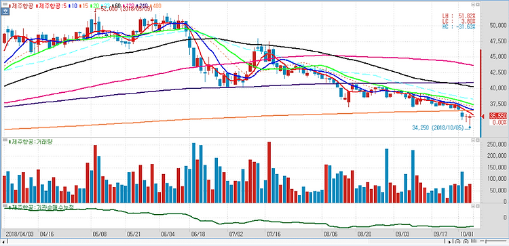Select the blue 10-day moving average legend
Screen dimensions: 509x246
(x=73, y=6)
